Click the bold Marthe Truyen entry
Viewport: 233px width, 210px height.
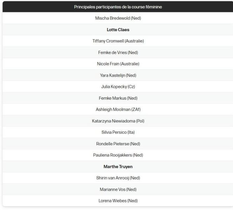click(118, 167)
